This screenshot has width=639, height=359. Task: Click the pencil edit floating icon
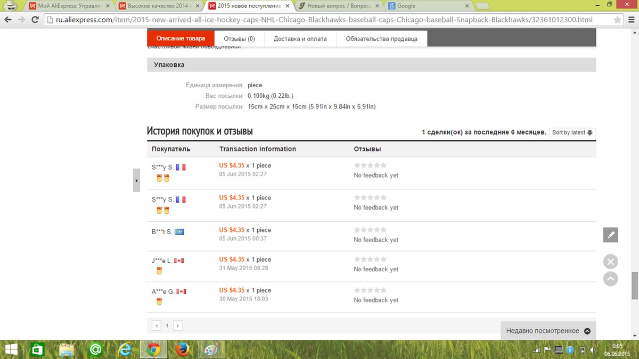[x=611, y=235]
